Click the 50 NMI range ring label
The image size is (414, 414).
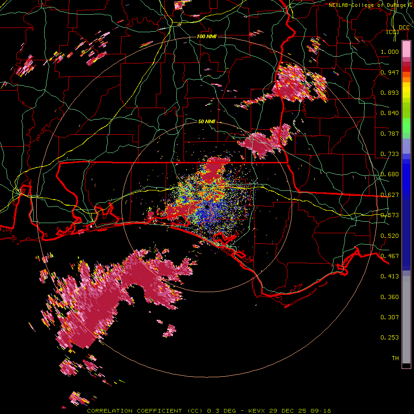[207, 121]
